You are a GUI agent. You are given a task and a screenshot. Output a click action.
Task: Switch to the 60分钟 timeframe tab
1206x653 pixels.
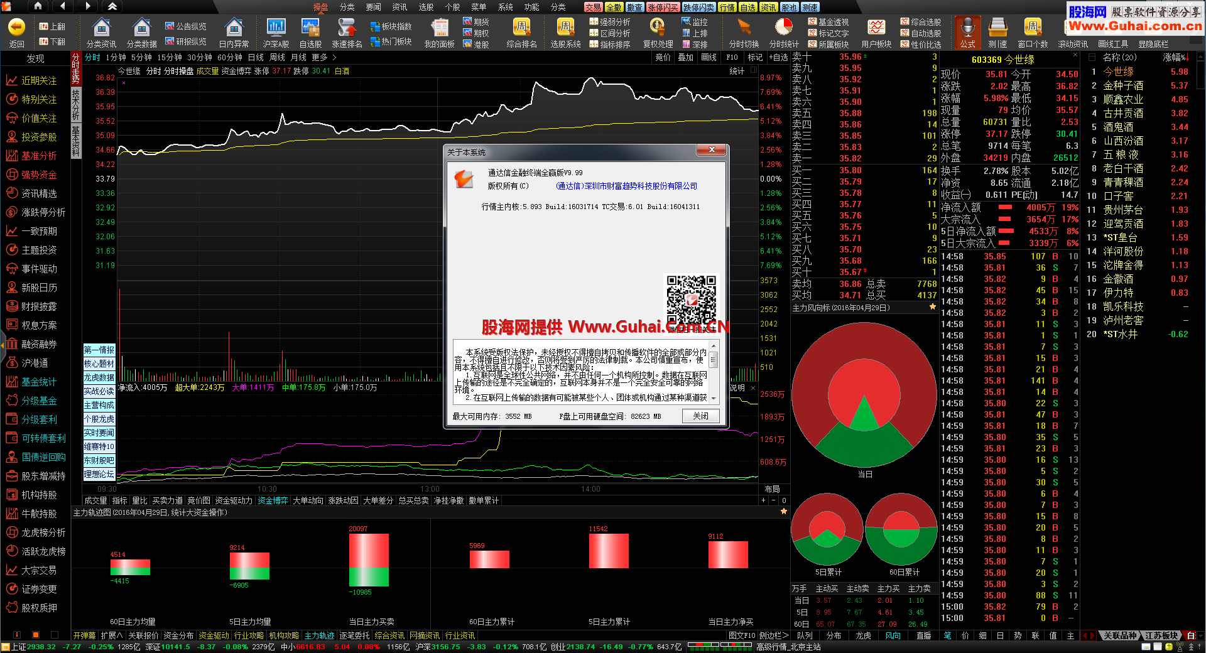[x=230, y=57]
